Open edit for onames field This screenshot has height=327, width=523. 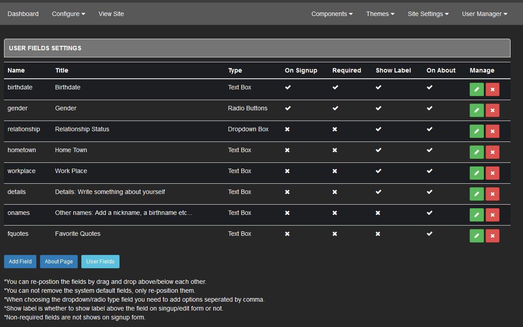coord(476,215)
